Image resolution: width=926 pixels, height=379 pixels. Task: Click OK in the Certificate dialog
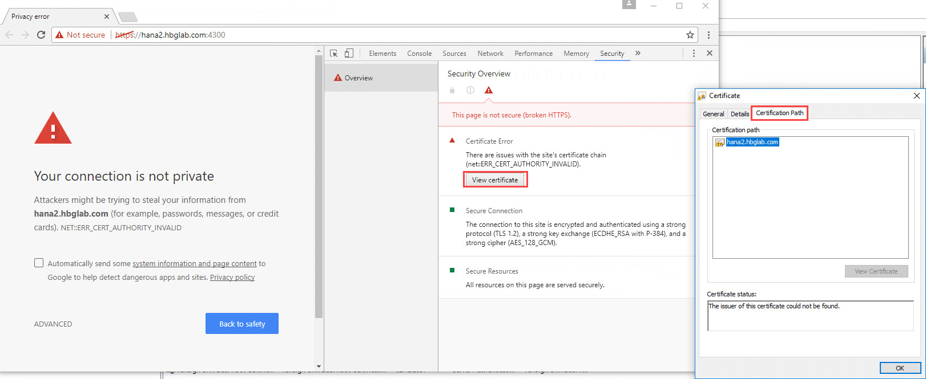point(900,368)
